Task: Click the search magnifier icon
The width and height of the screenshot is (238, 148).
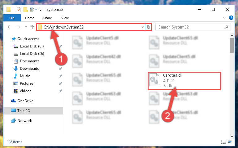Action: tap(226, 27)
